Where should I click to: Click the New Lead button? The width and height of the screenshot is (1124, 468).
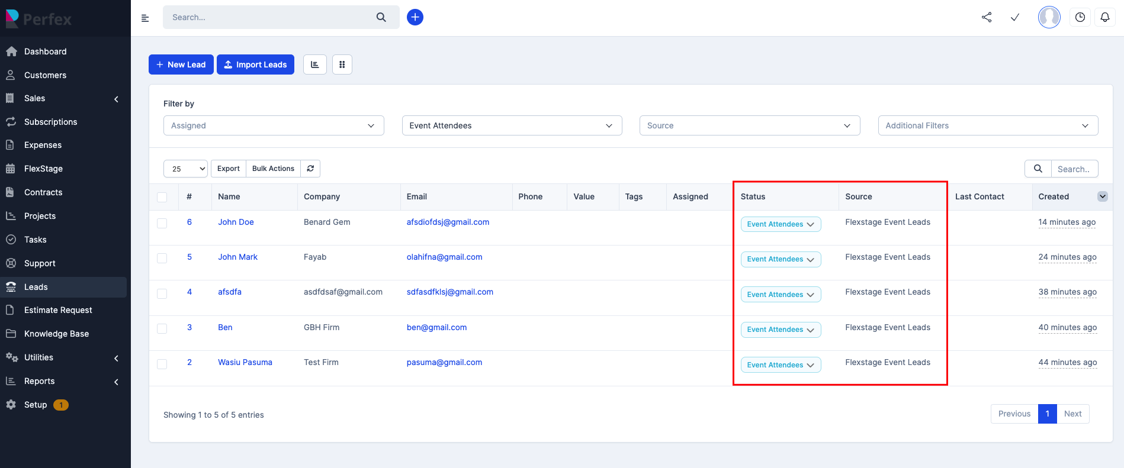(181, 64)
